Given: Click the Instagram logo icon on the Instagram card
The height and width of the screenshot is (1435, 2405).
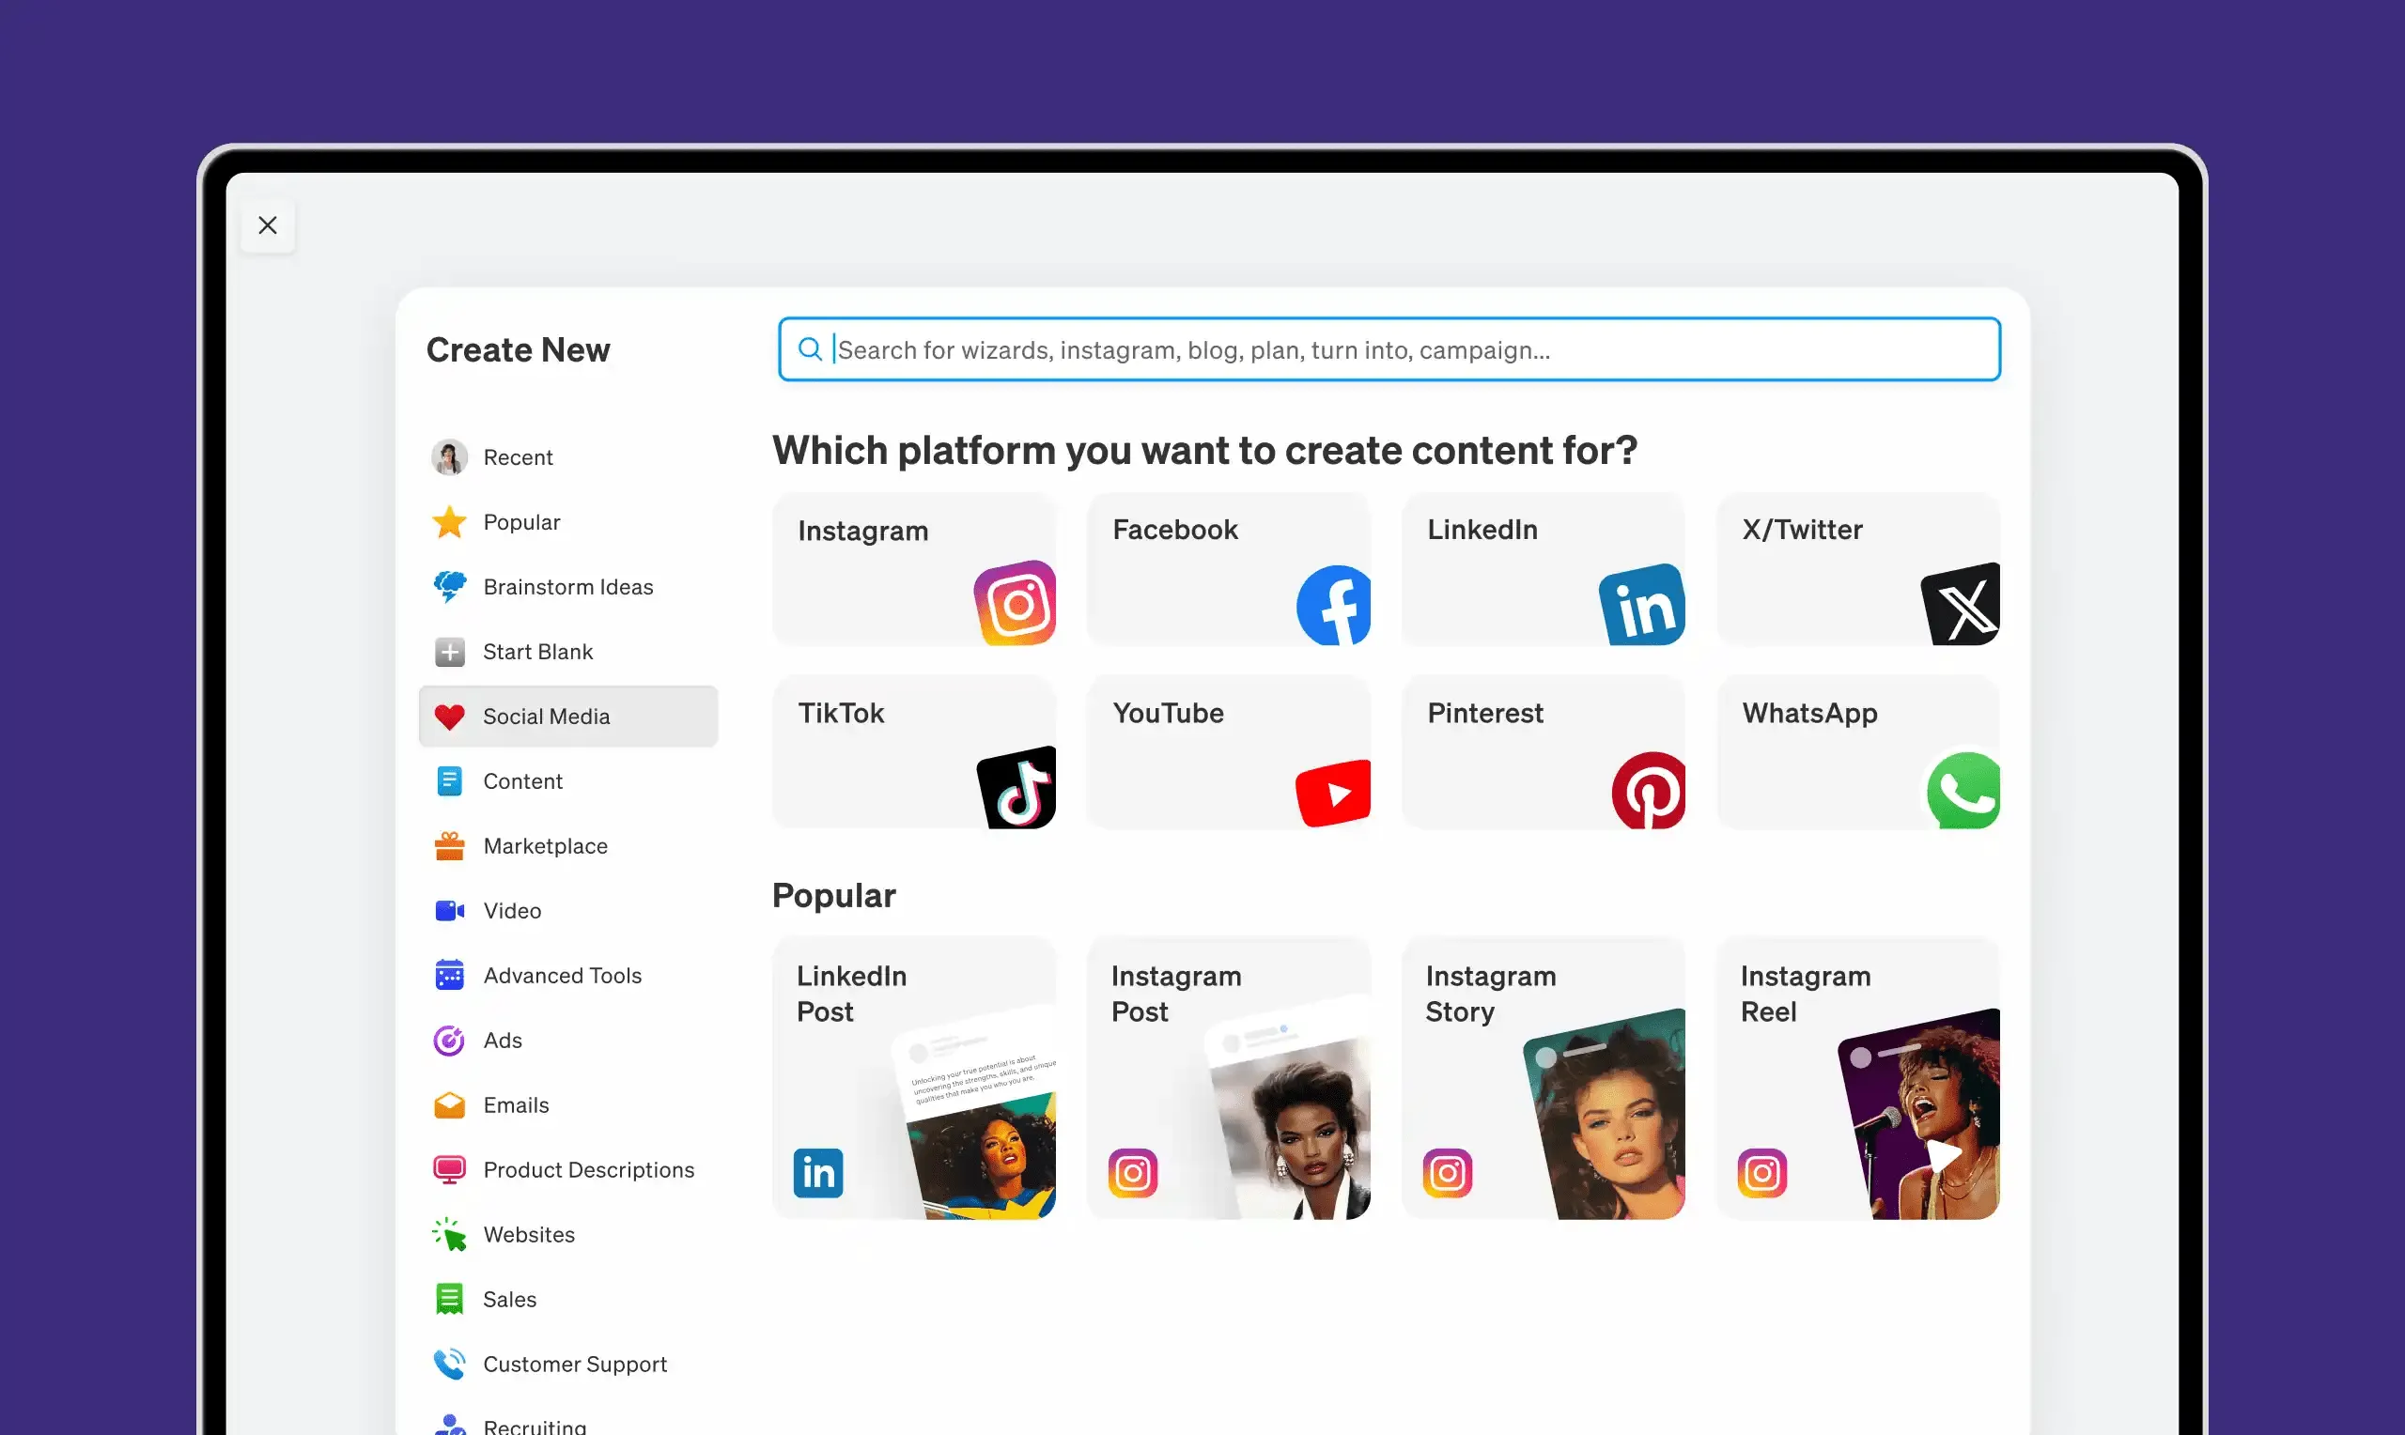Looking at the screenshot, I should coord(1015,604).
